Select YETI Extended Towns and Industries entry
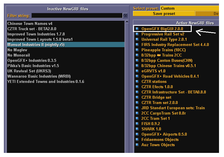This screenshot has width=224, height=157. point(46,81)
